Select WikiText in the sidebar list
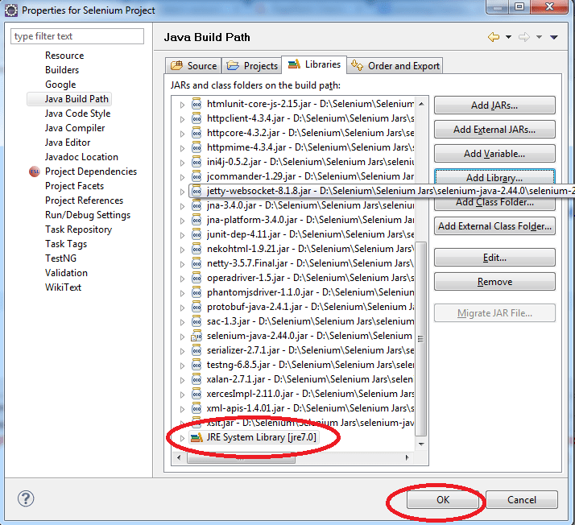 pyautogui.click(x=63, y=287)
